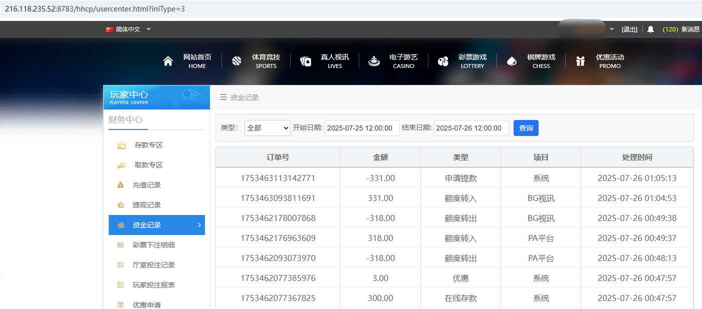Click the 彩票游艺 LOTTERY dice icon
The height and width of the screenshot is (309, 702).
443,60
